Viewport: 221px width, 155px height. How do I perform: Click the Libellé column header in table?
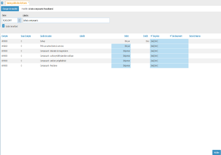pyautogui.click(x=82, y=36)
